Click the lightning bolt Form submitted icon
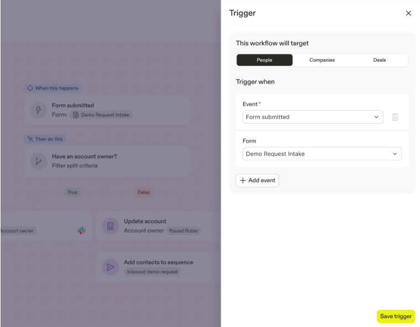The height and width of the screenshot is (327, 420). [39, 110]
